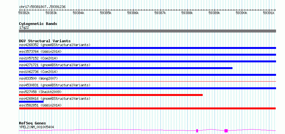This screenshot has height=134, width=285.
Task: Click the 59391k ruler position
Action: pyautogui.click(x=269, y=13)
